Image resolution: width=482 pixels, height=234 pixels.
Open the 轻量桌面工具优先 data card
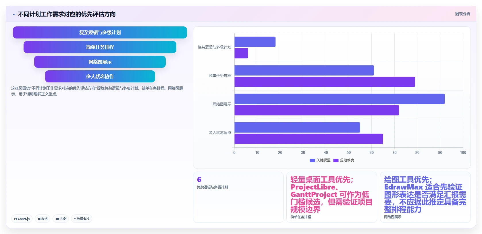coord(332,197)
